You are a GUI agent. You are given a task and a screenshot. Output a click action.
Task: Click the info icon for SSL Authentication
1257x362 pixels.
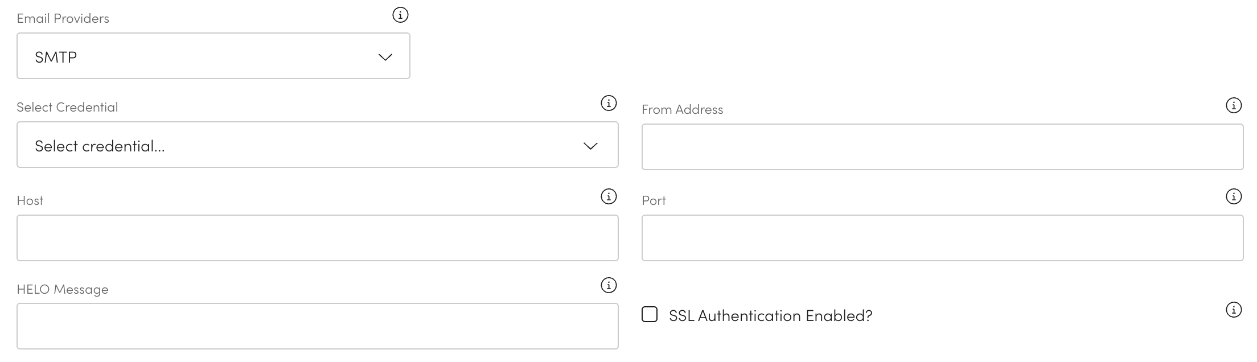point(1233,310)
